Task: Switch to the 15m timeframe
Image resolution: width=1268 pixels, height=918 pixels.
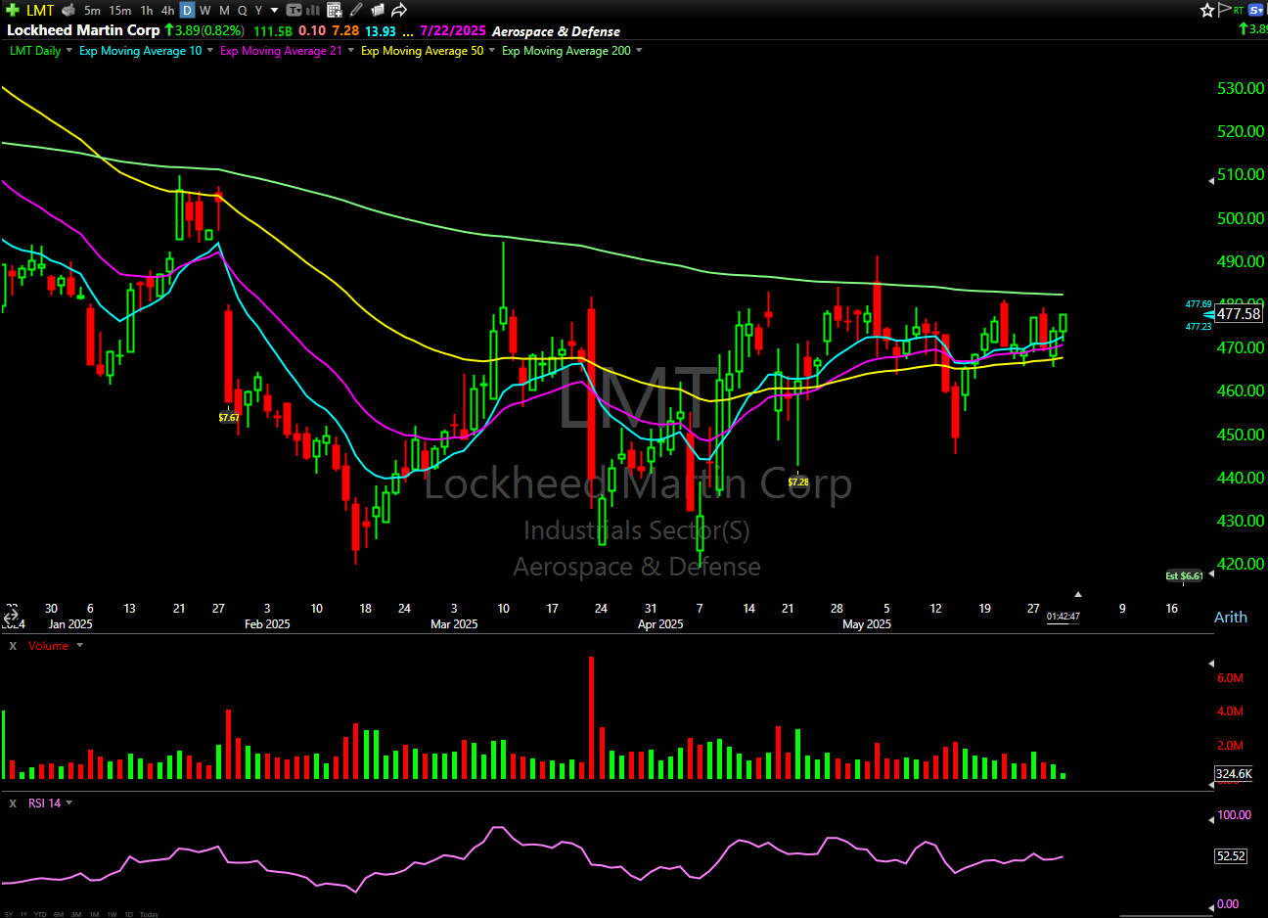Action: (120, 11)
